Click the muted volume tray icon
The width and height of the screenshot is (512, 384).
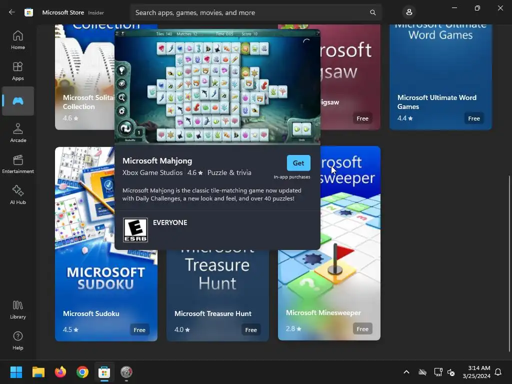pos(451,372)
